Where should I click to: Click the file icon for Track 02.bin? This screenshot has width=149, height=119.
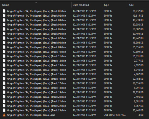click(x=4, y=15)
